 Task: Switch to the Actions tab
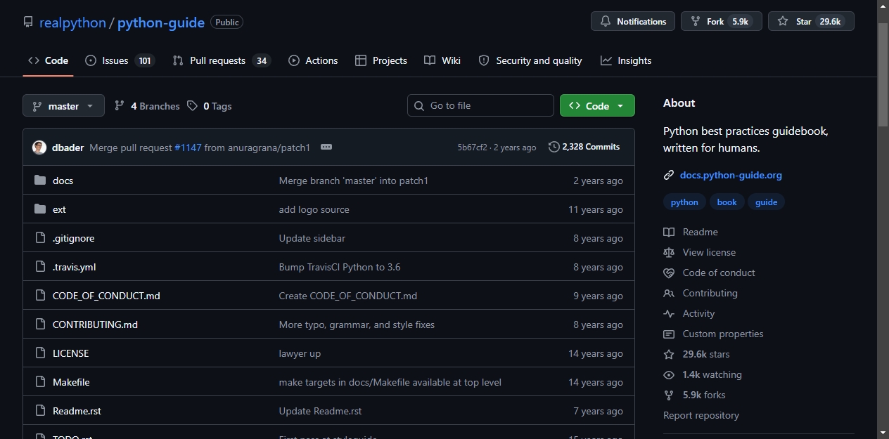313,60
